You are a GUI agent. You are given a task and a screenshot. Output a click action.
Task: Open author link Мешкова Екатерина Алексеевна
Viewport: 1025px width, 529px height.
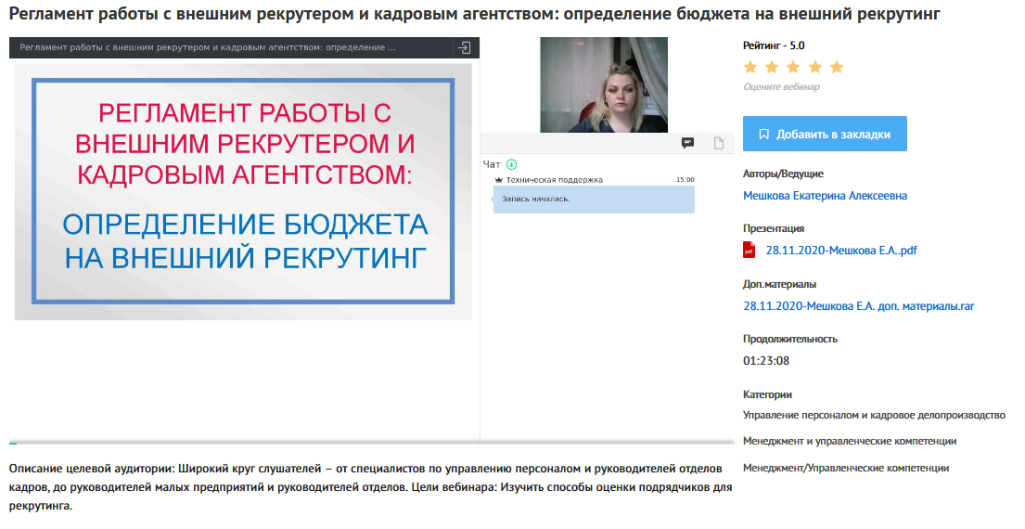click(x=825, y=196)
